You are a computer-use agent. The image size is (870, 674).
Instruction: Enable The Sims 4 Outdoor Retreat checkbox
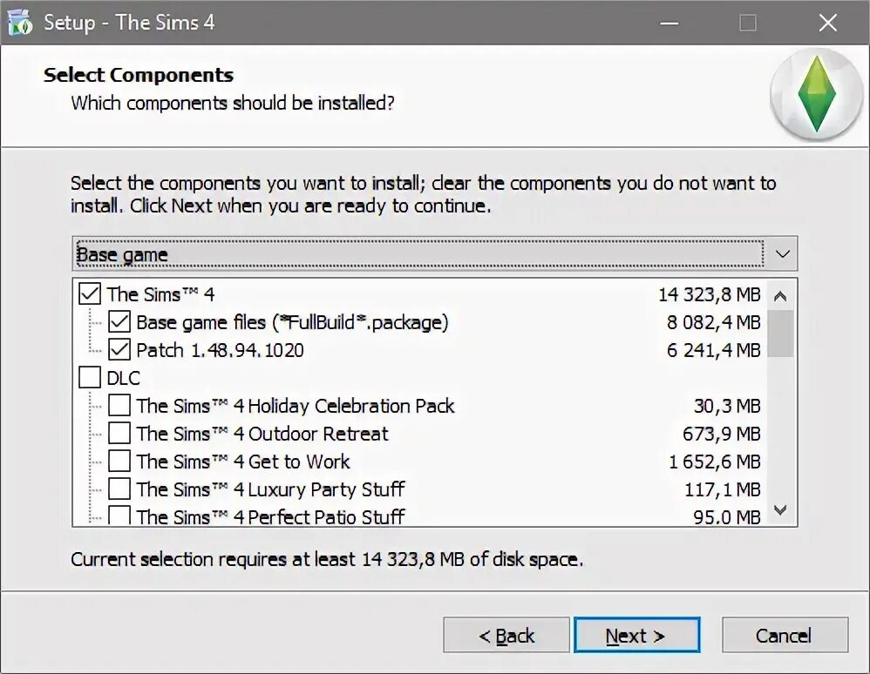pos(119,433)
